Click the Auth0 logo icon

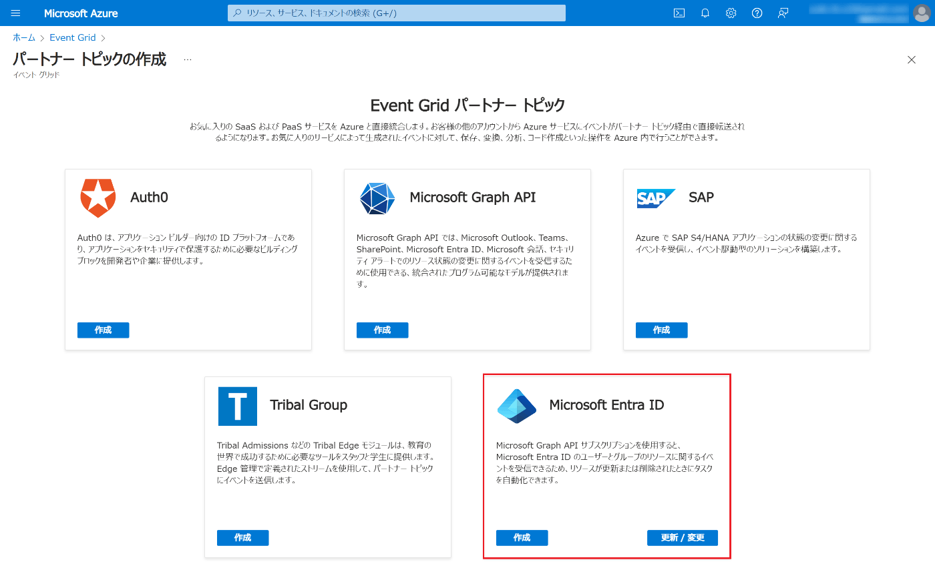click(x=98, y=198)
